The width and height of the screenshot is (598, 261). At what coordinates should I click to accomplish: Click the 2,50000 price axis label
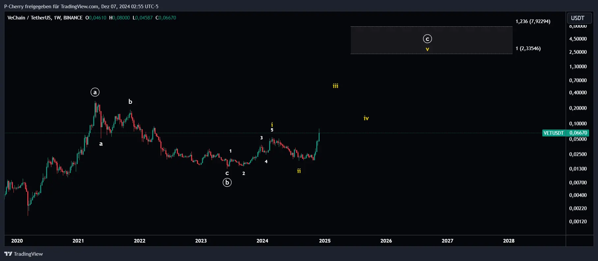(578, 52)
